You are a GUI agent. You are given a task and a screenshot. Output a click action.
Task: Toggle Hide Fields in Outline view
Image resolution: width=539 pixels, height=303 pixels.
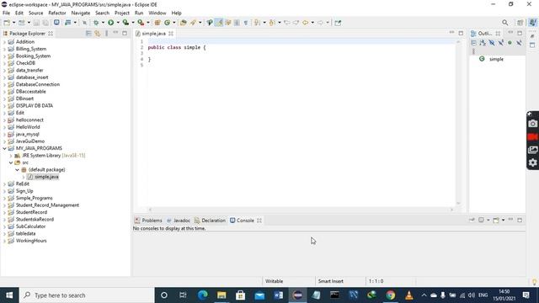click(492, 43)
